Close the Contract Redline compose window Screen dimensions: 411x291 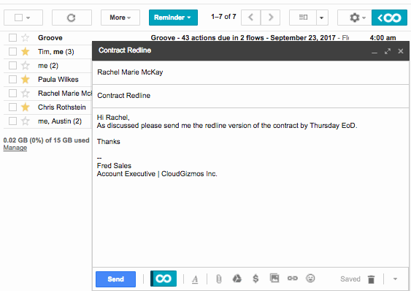[401, 51]
